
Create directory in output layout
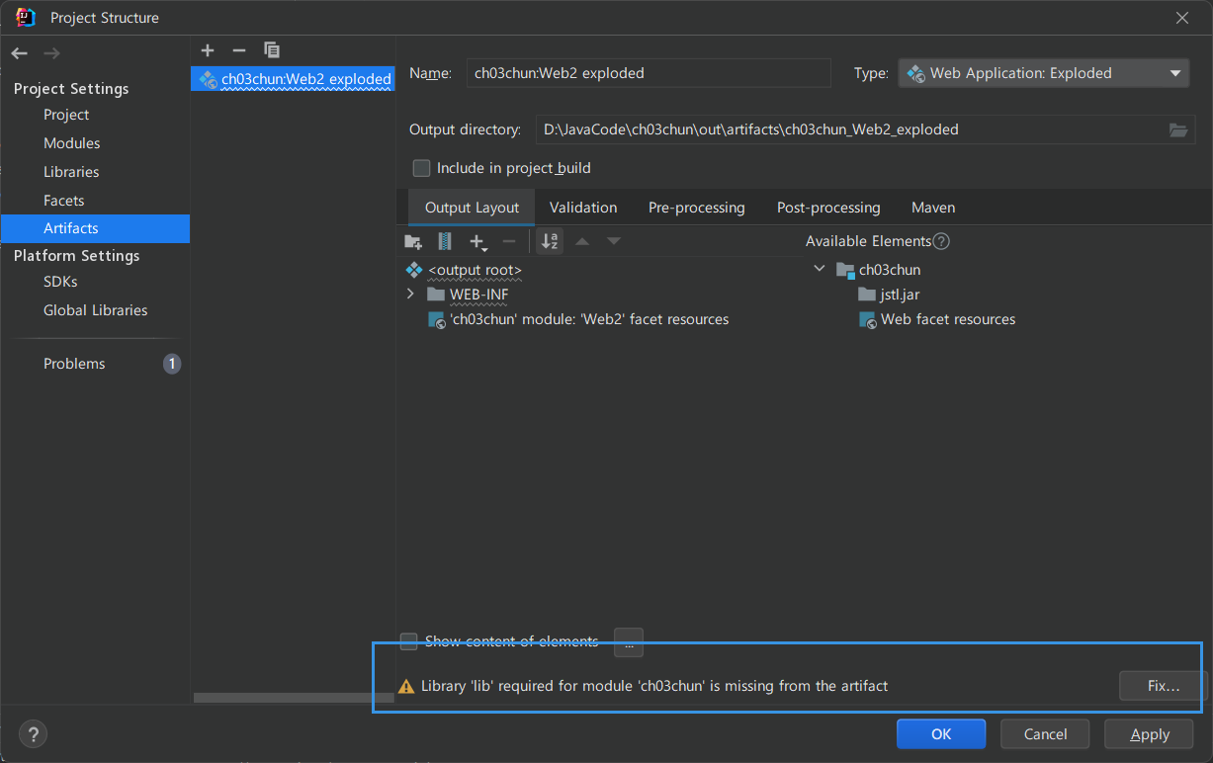click(413, 241)
